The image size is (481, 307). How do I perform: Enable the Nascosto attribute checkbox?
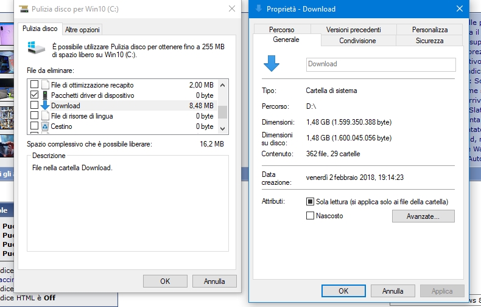(310, 216)
